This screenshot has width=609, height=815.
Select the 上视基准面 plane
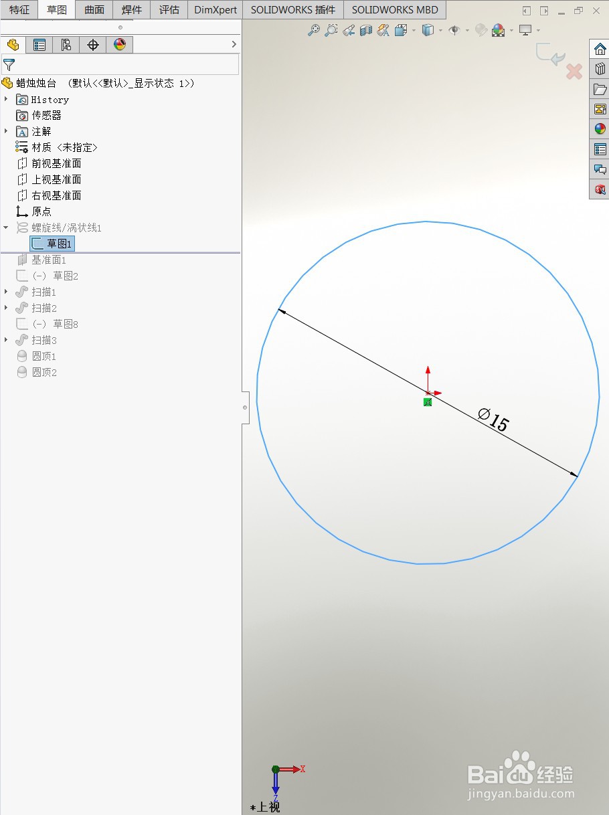pyautogui.click(x=49, y=179)
